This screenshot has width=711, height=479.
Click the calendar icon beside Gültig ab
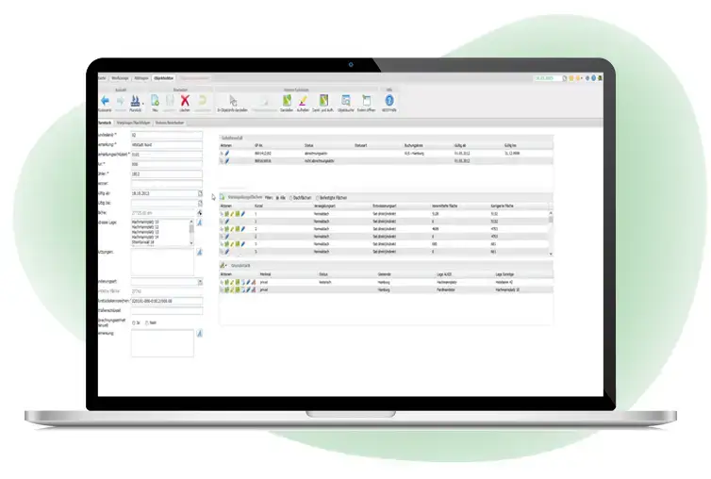click(x=200, y=193)
